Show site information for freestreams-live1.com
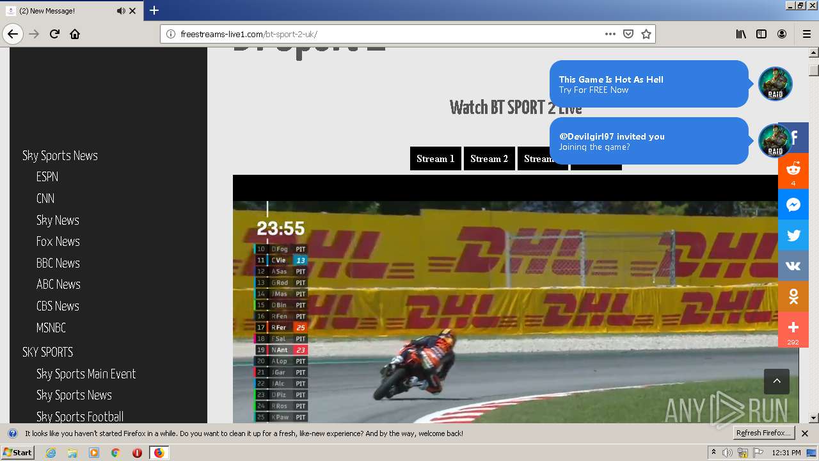Viewport: 819px width, 461px height. tap(171, 34)
